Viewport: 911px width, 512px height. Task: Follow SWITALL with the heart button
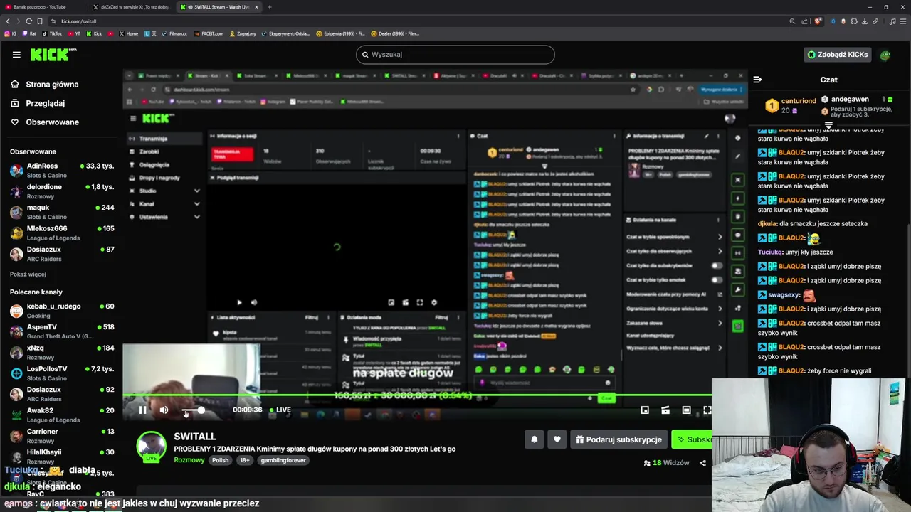(x=557, y=439)
